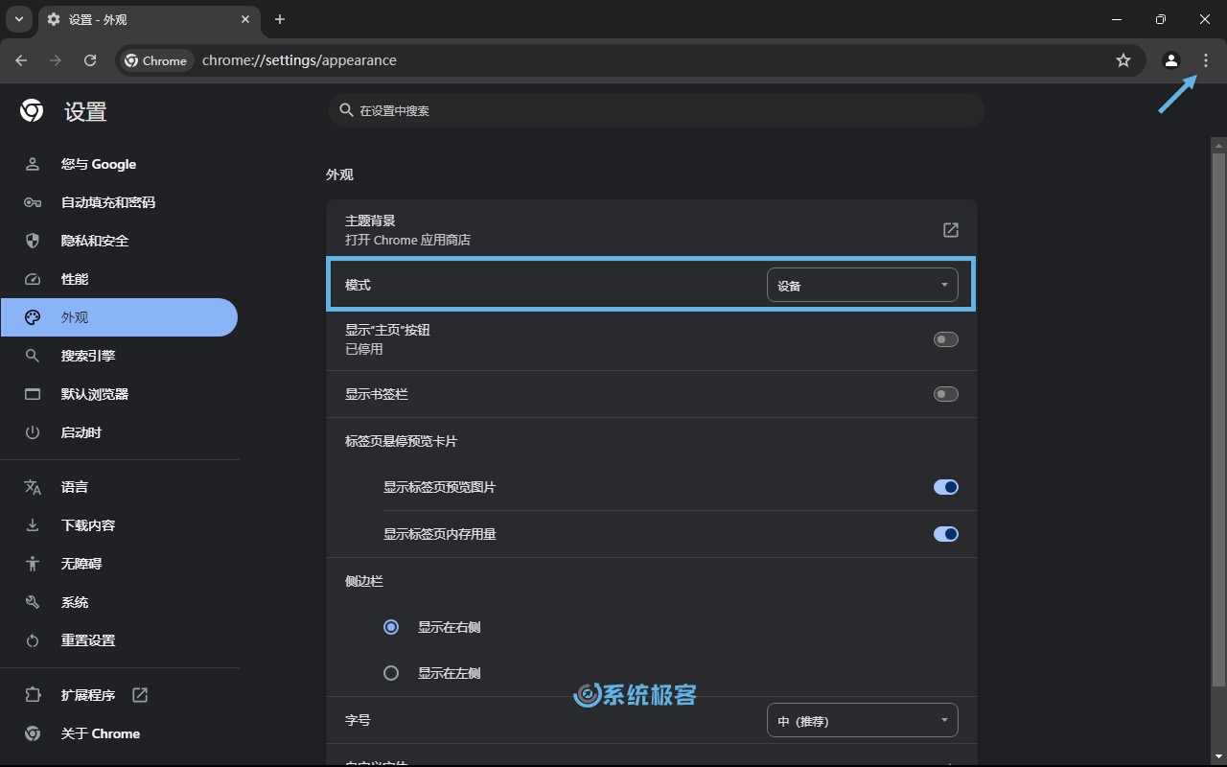This screenshot has width=1227, height=767.
Task: Click the 您与 Google person icon
Action: click(33, 164)
